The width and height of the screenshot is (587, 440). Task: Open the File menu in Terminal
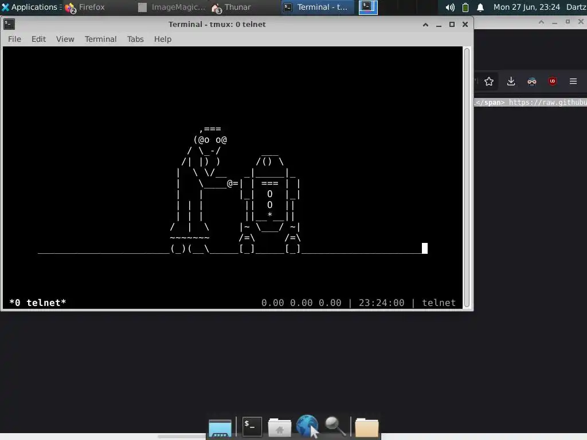click(x=14, y=39)
